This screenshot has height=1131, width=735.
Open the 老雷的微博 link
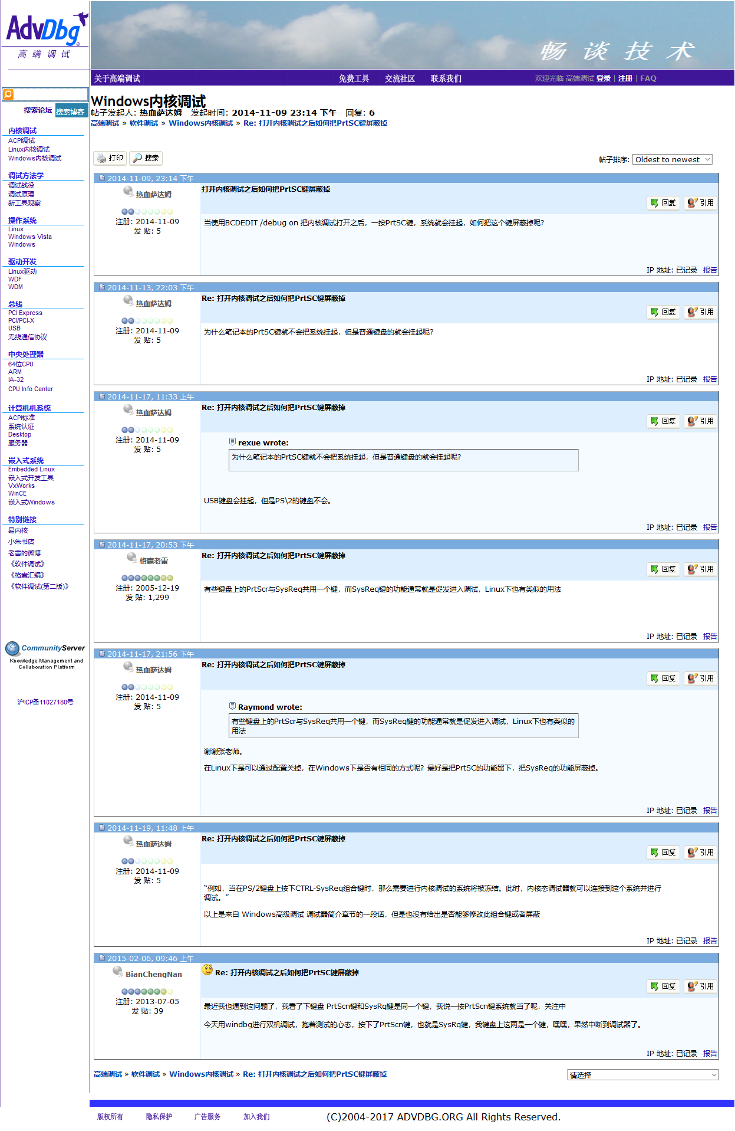(x=24, y=553)
